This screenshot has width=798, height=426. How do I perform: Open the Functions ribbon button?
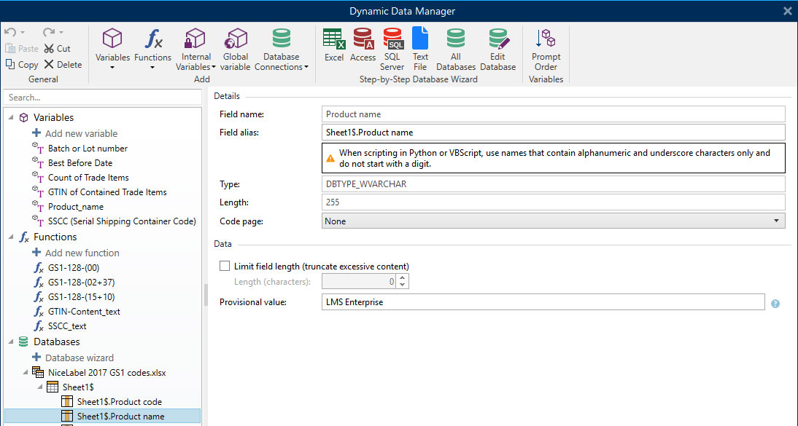pos(152,49)
